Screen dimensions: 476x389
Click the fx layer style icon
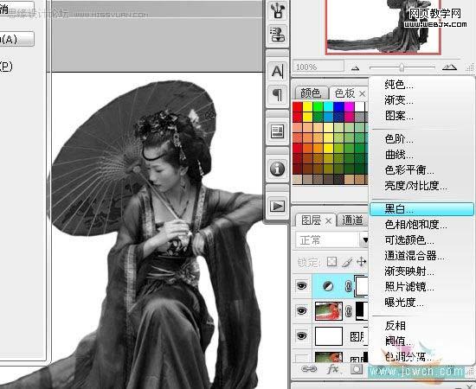[x=333, y=369]
